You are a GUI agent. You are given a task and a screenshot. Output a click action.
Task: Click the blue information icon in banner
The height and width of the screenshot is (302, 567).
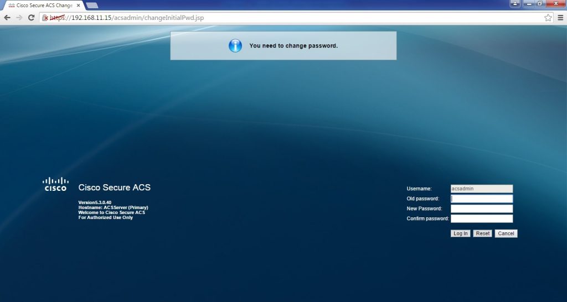(x=235, y=45)
